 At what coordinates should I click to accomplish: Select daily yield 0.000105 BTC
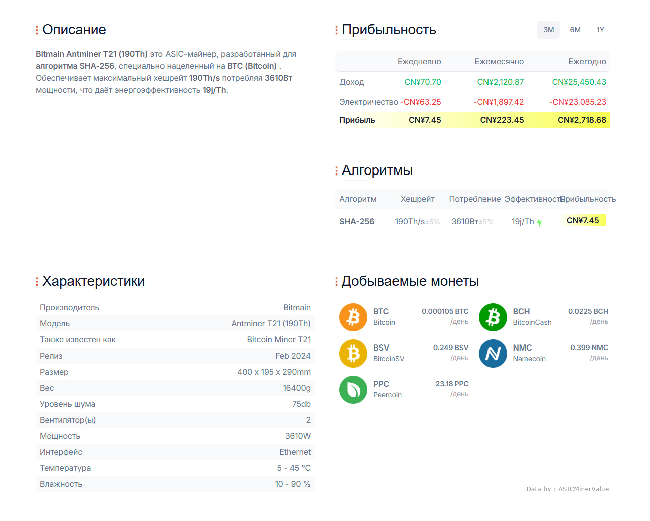pos(445,311)
